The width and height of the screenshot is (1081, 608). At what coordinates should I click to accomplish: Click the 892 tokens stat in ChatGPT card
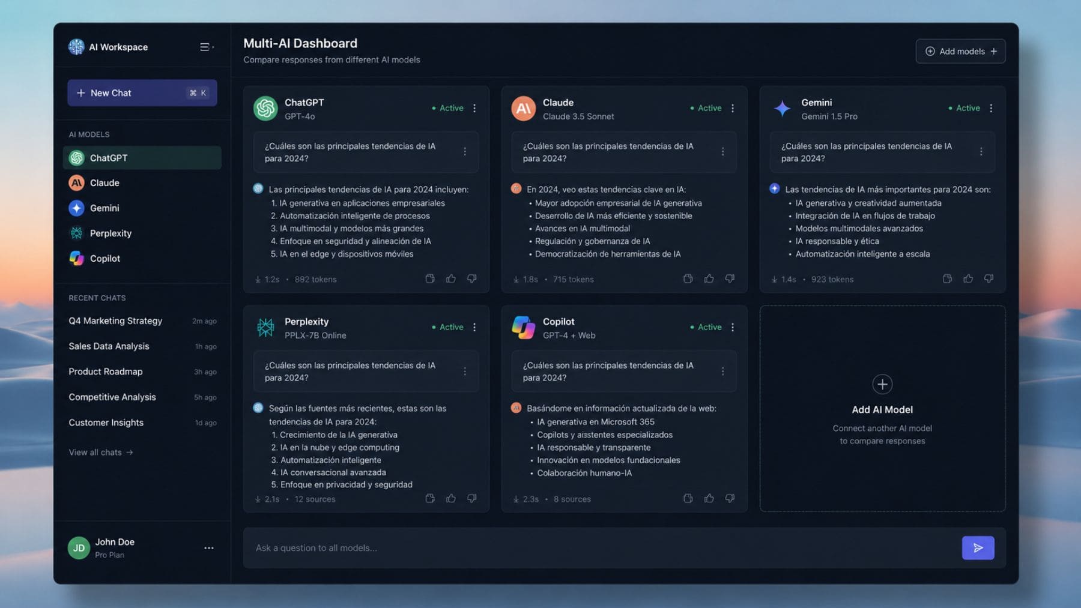click(315, 279)
